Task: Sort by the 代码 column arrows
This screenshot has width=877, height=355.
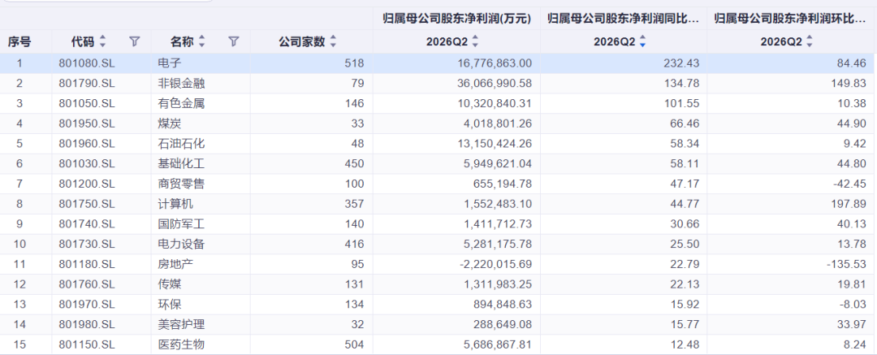Action: [x=102, y=41]
